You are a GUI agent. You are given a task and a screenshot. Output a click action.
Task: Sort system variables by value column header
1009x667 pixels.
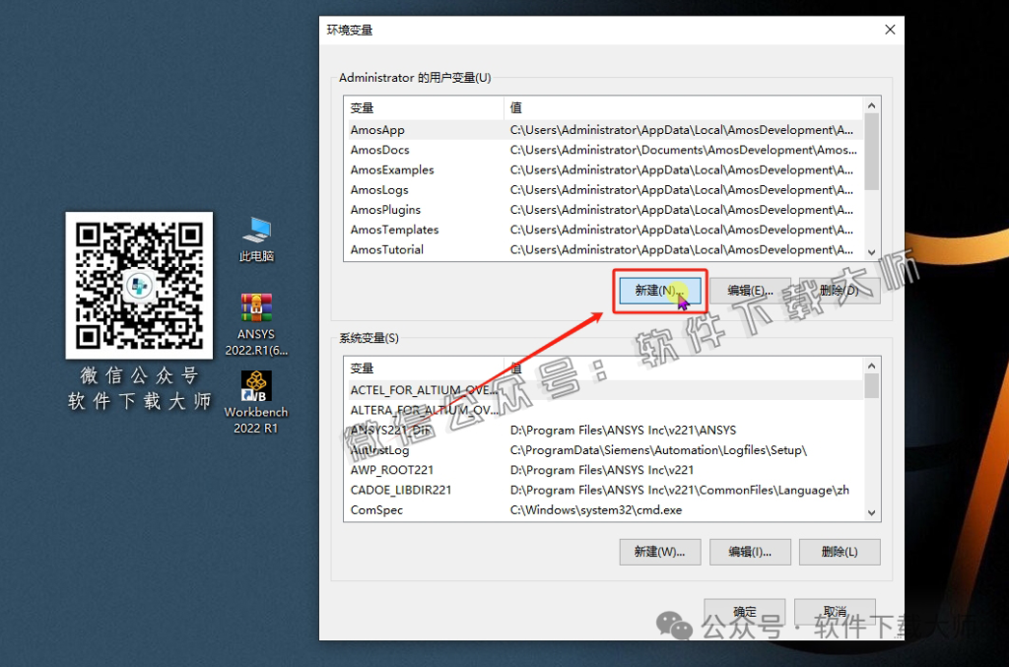pyautogui.click(x=680, y=368)
